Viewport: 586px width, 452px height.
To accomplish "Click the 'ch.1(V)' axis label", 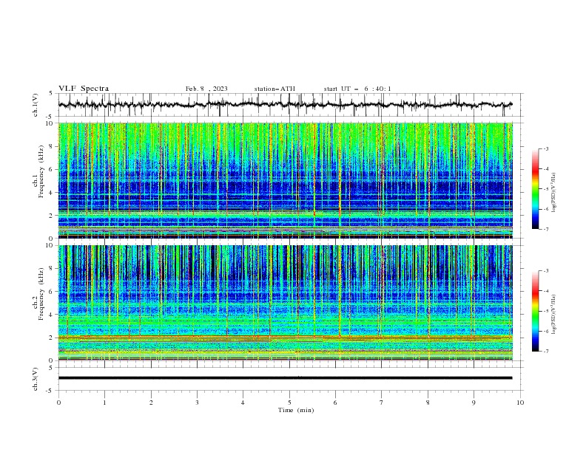I will [36, 105].
